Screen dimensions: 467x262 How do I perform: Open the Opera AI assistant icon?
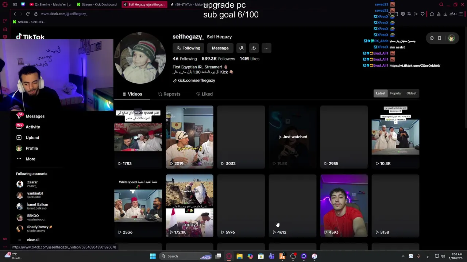[x=454, y=14]
